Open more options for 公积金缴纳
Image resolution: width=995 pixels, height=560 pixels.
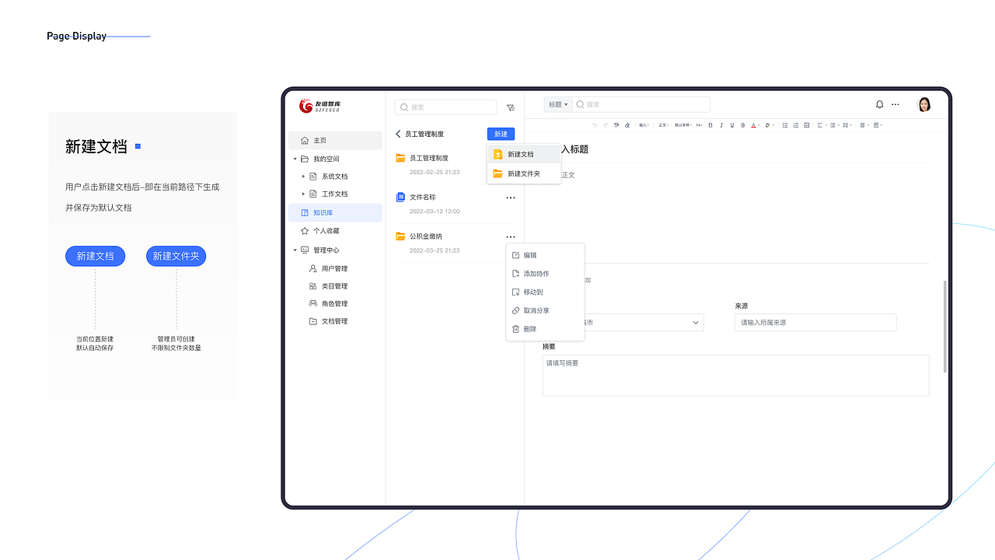(x=511, y=236)
